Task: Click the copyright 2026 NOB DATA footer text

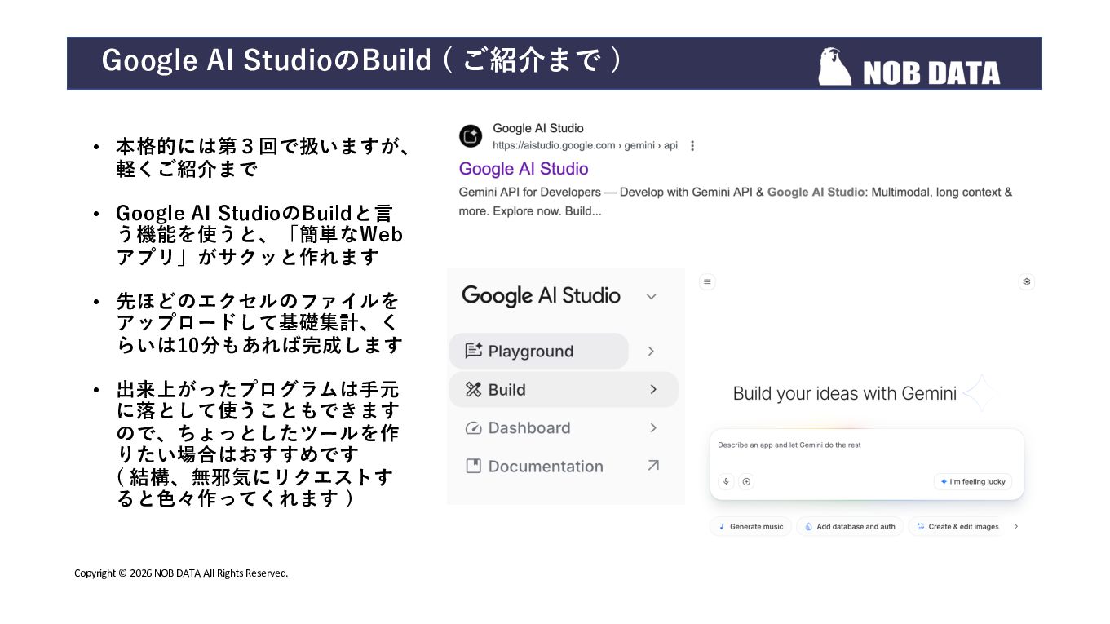Action: click(x=181, y=573)
